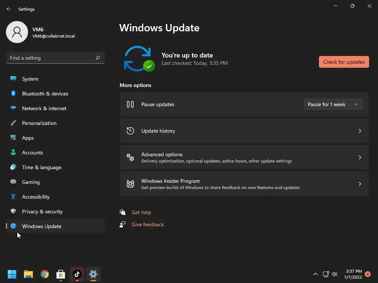The height and width of the screenshot is (283, 378).
Task: Click the Gaming controller icon
Action: pos(13,182)
